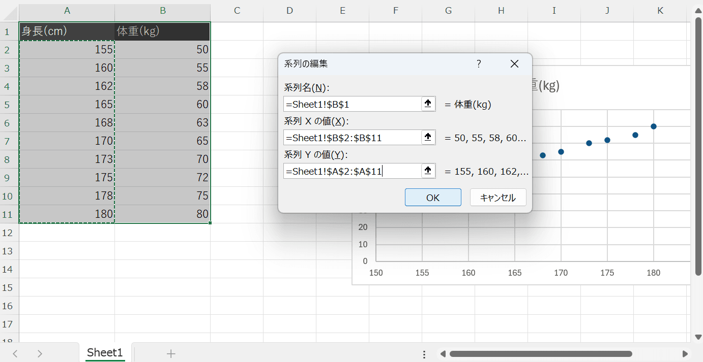Select column C header
Screen dimensions: 703x362
click(237, 11)
